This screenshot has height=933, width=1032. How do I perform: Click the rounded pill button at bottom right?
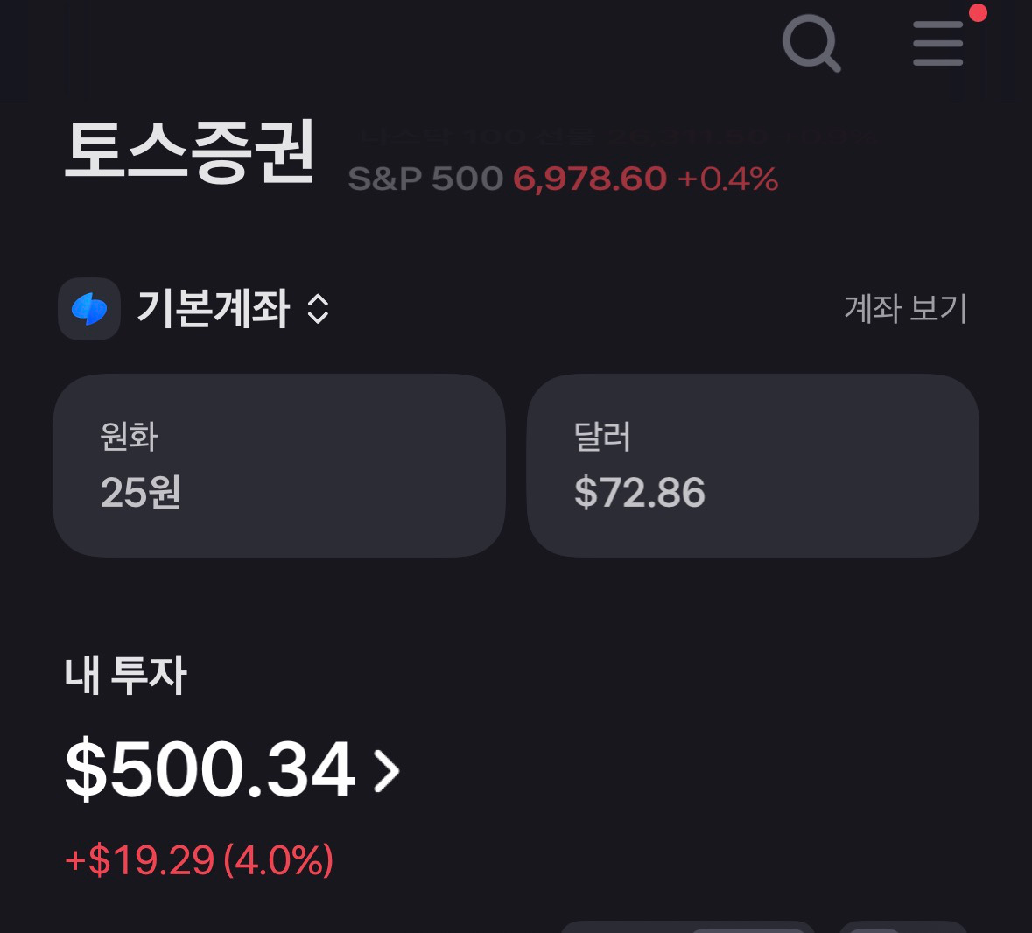pyautogui.click(x=903, y=928)
